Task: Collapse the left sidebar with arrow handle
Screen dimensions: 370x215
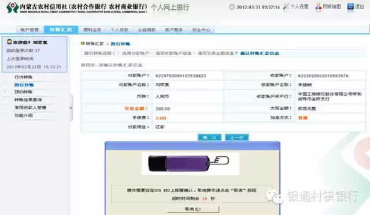Action: 71,108
